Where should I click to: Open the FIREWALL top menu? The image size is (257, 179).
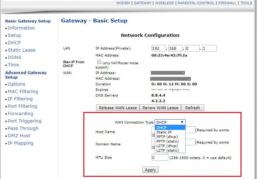[x=227, y=3]
